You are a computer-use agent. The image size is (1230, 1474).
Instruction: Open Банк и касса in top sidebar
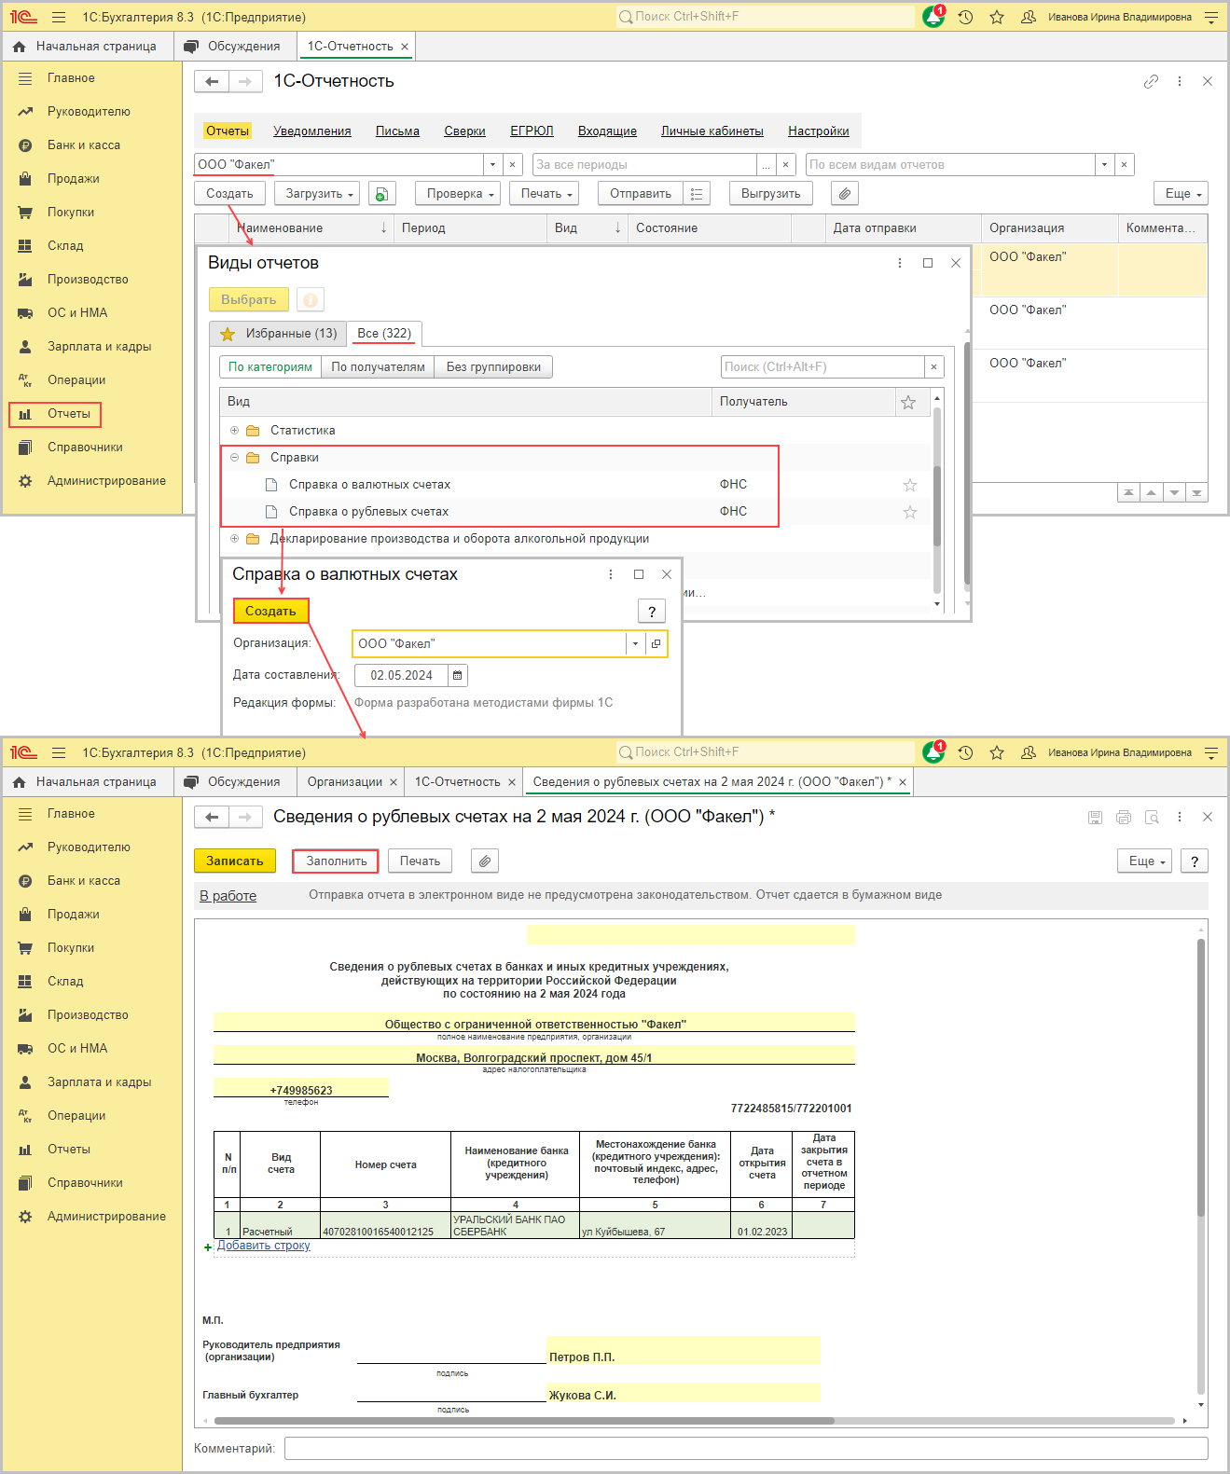pos(84,145)
